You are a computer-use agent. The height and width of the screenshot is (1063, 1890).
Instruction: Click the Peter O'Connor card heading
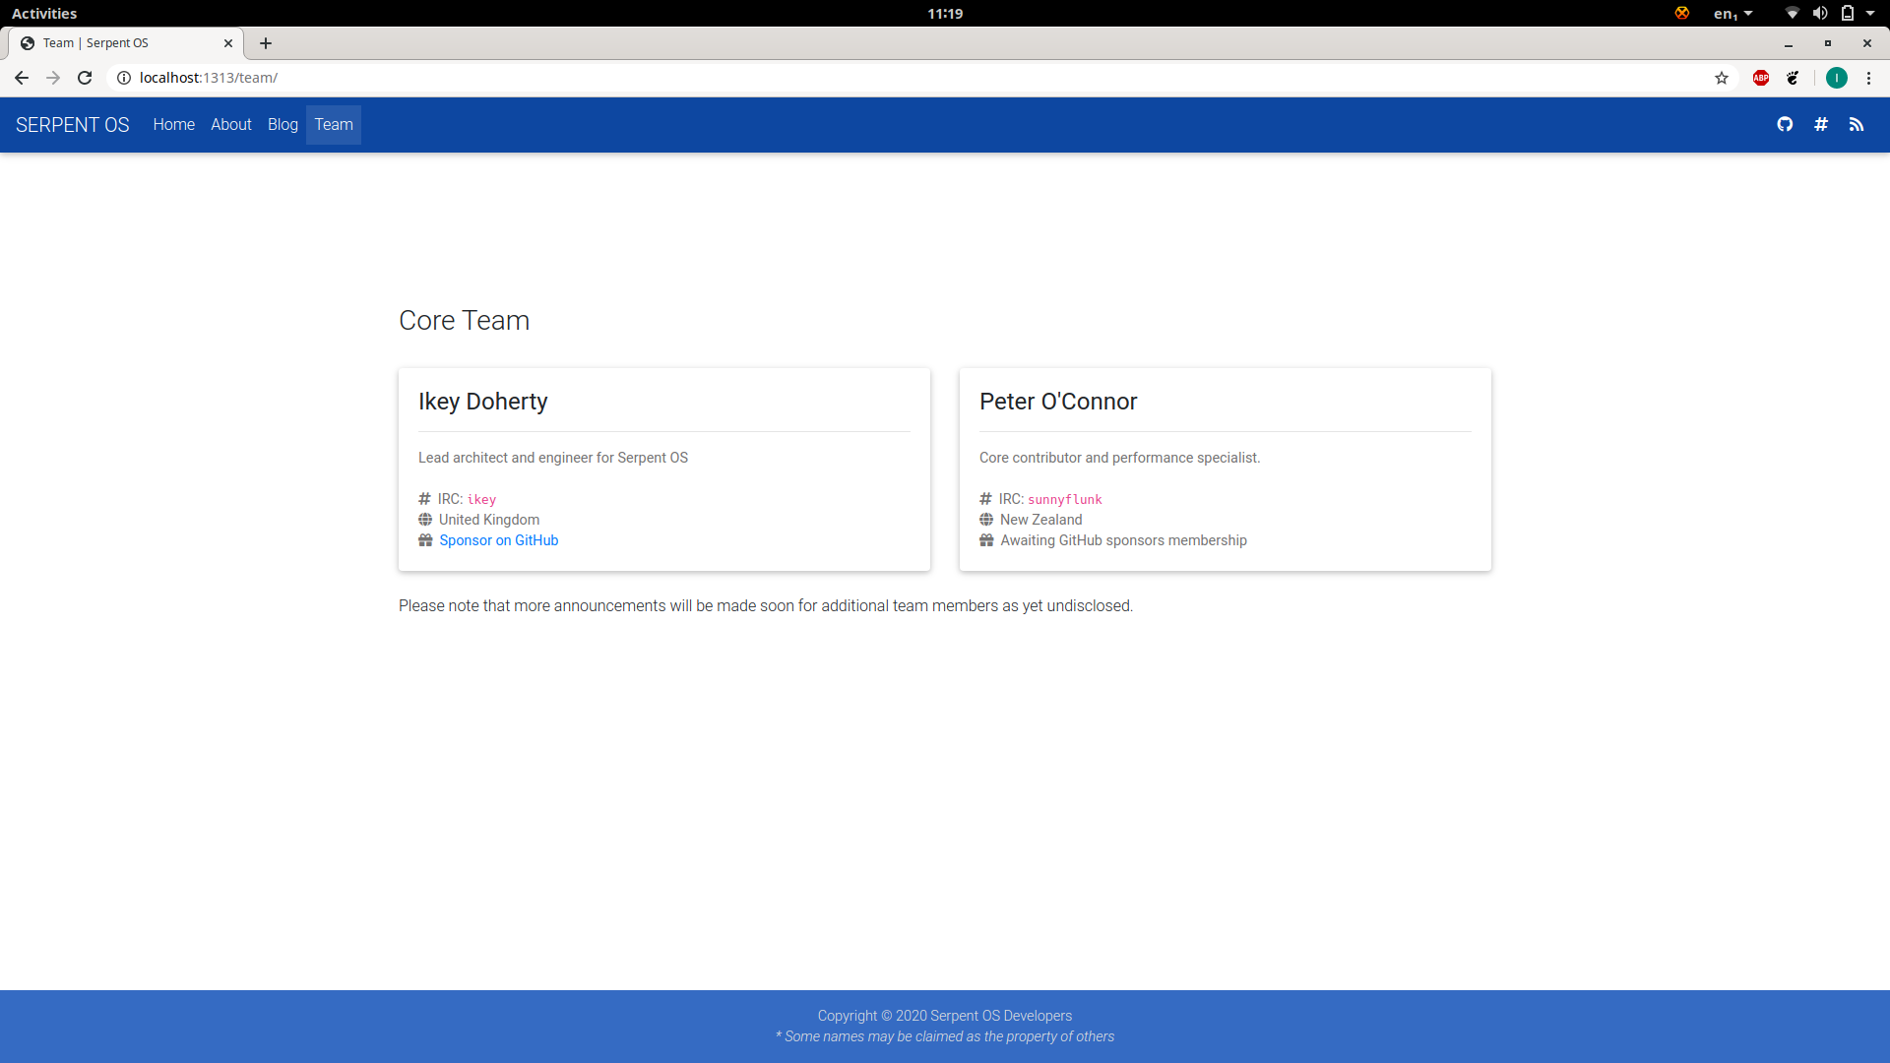[1058, 402]
